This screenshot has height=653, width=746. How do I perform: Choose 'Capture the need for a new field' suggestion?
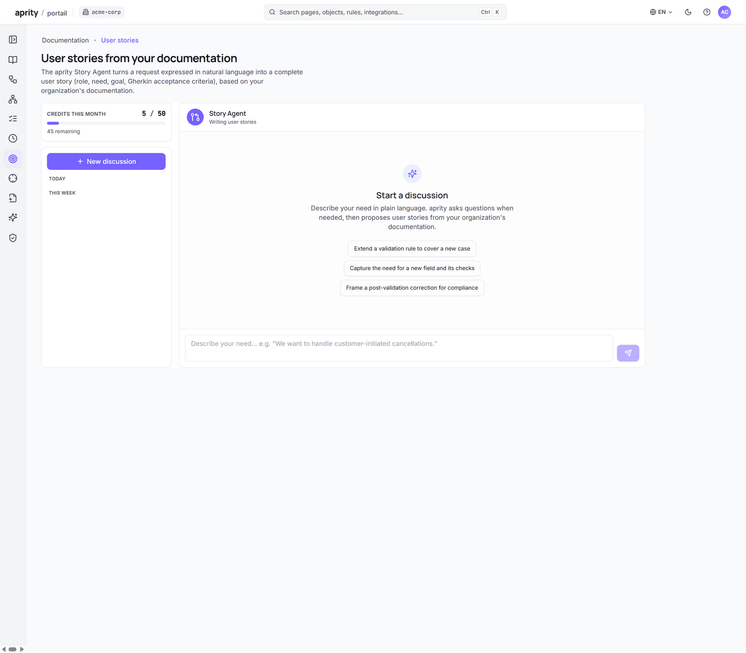coord(412,268)
